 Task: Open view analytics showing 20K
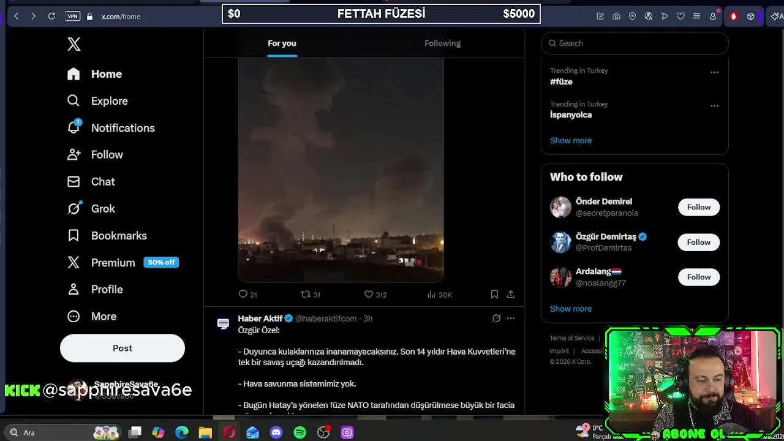(440, 295)
